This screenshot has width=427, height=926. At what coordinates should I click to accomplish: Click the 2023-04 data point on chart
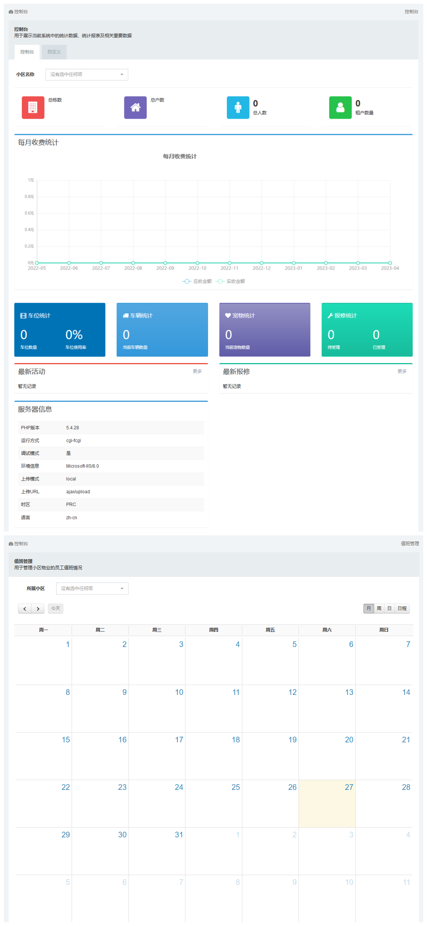[x=390, y=263]
